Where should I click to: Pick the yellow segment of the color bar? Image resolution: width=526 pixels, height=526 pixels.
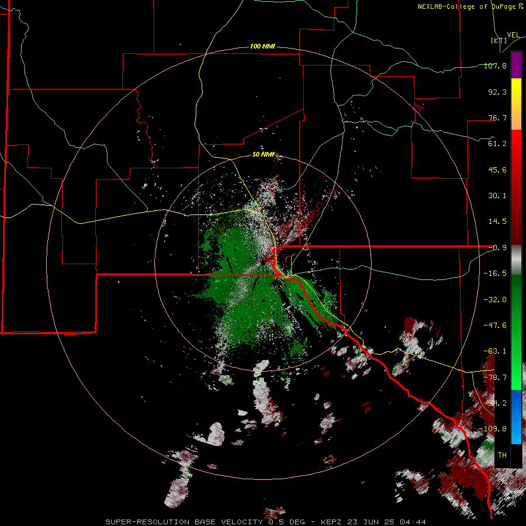[516, 91]
